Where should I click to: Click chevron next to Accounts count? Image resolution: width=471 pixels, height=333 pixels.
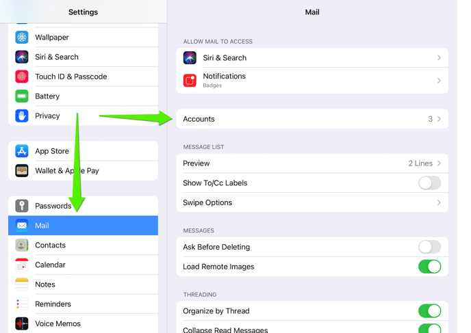[x=439, y=119]
